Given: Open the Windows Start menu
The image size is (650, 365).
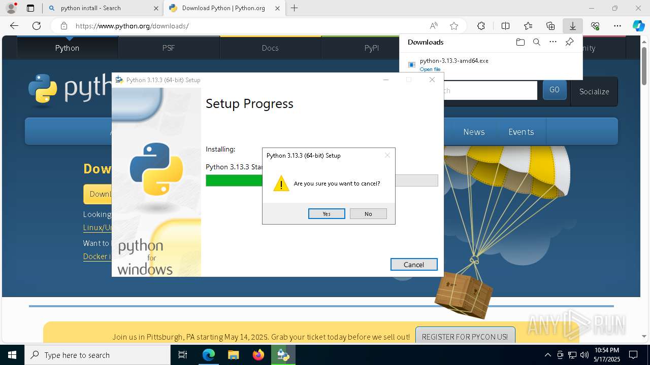Looking at the screenshot, I should click(12, 355).
